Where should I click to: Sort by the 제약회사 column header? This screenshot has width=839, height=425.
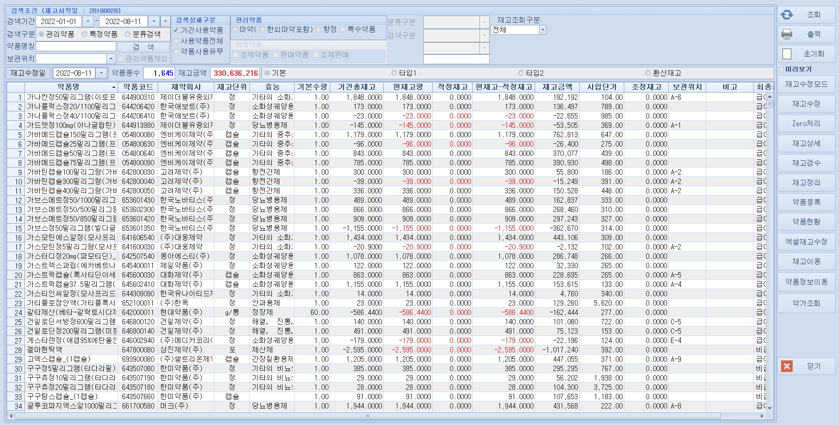point(186,87)
